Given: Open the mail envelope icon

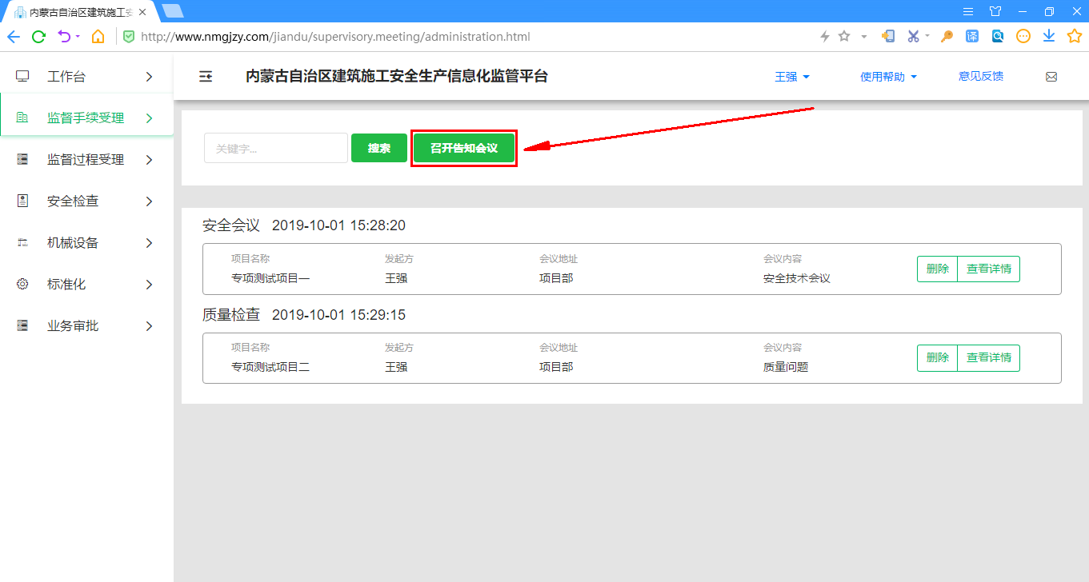Looking at the screenshot, I should [x=1051, y=77].
